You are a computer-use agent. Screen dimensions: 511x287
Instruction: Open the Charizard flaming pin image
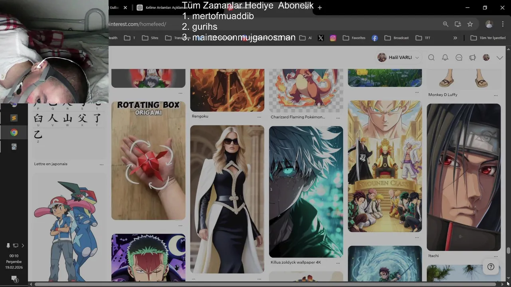tap(306, 90)
